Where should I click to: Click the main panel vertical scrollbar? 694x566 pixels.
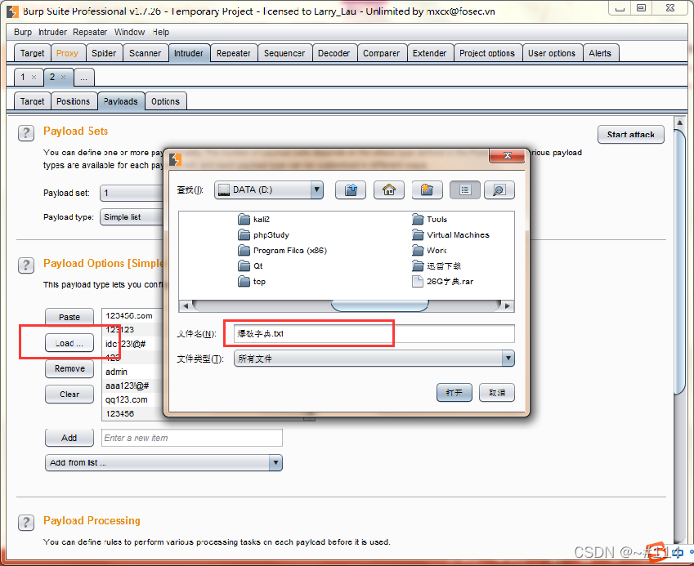pyautogui.click(x=680, y=261)
